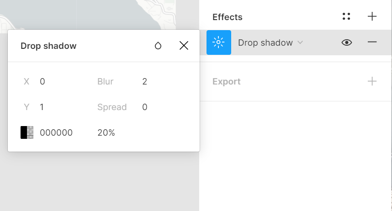Viewport: 392px width, 211px height.
Task: Open effect styles four-dot icon
Action: (x=346, y=17)
